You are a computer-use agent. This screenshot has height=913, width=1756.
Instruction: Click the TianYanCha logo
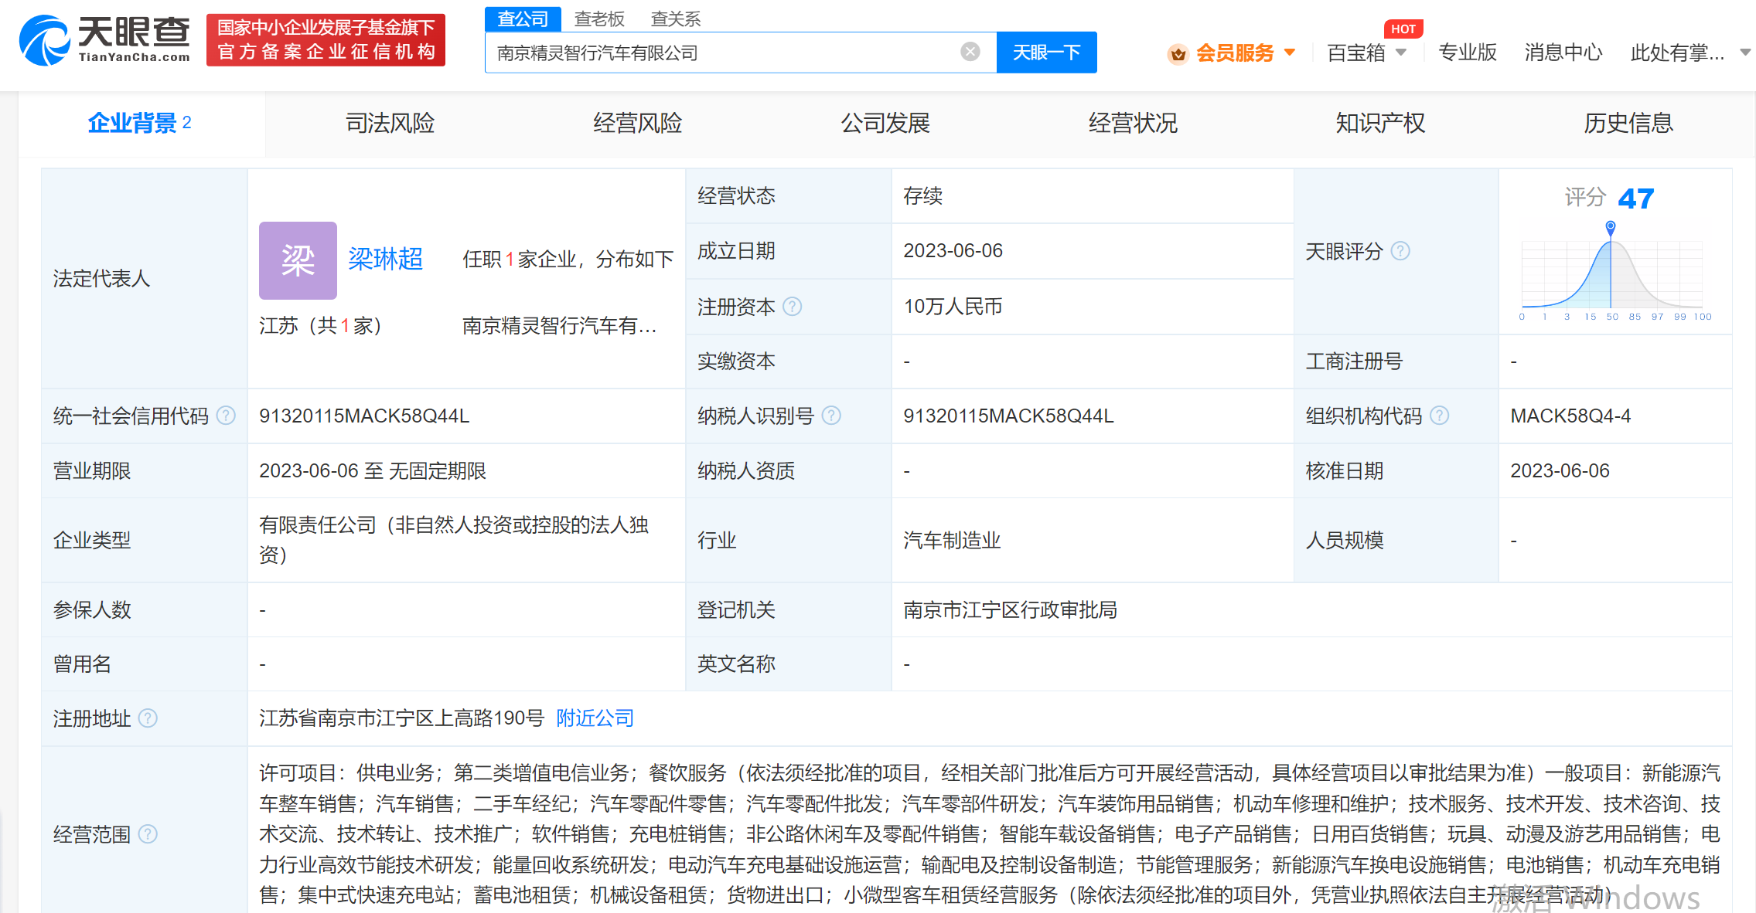tap(104, 40)
